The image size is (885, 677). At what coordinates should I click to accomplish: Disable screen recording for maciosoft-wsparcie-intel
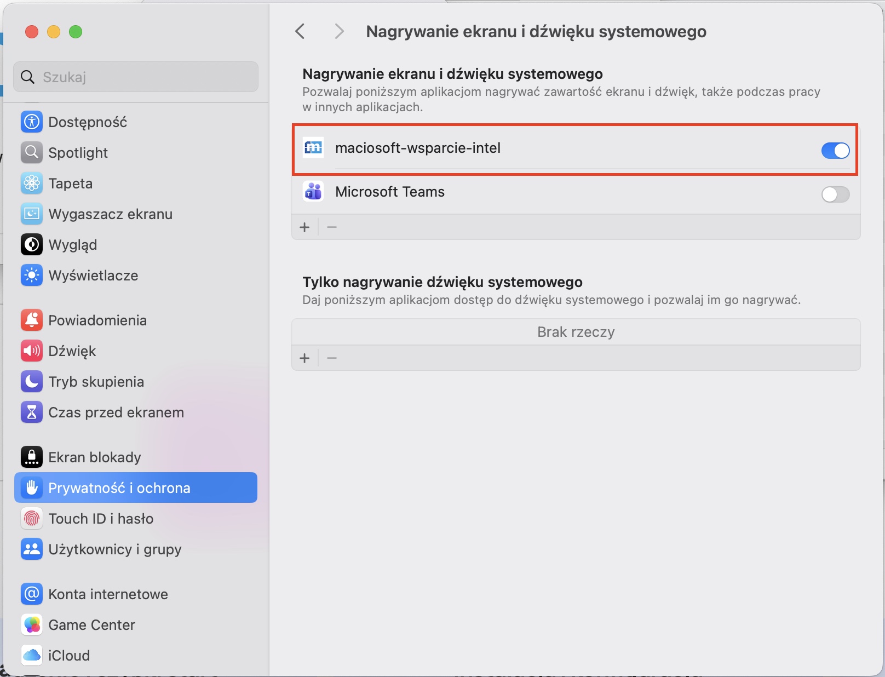tap(835, 150)
